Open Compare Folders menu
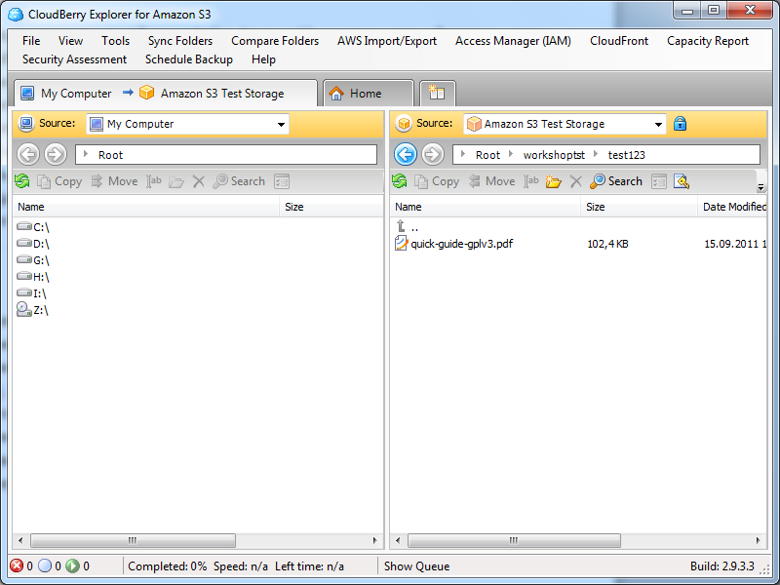 point(275,41)
